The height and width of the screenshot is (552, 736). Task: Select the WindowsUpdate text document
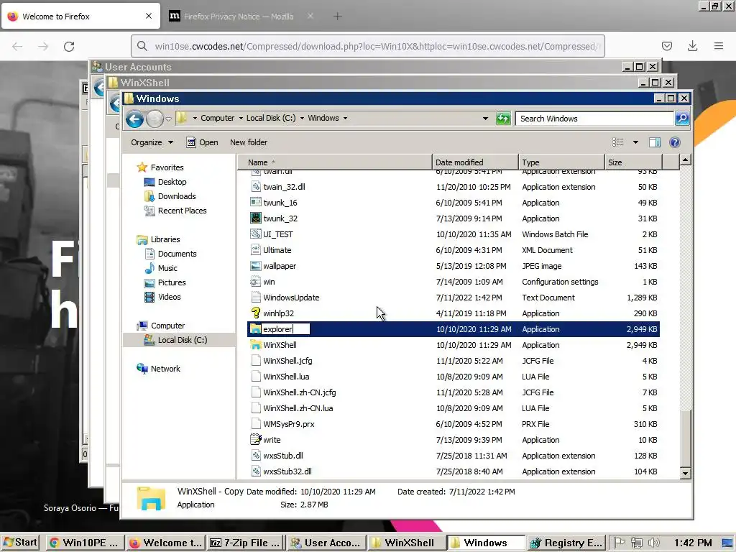[x=454, y=298]
